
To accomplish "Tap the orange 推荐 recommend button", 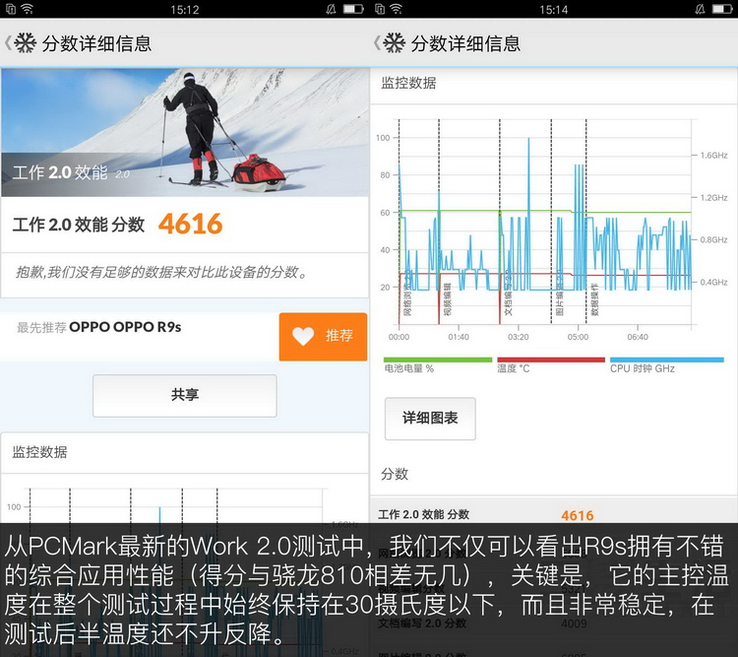I will [323, 337].
